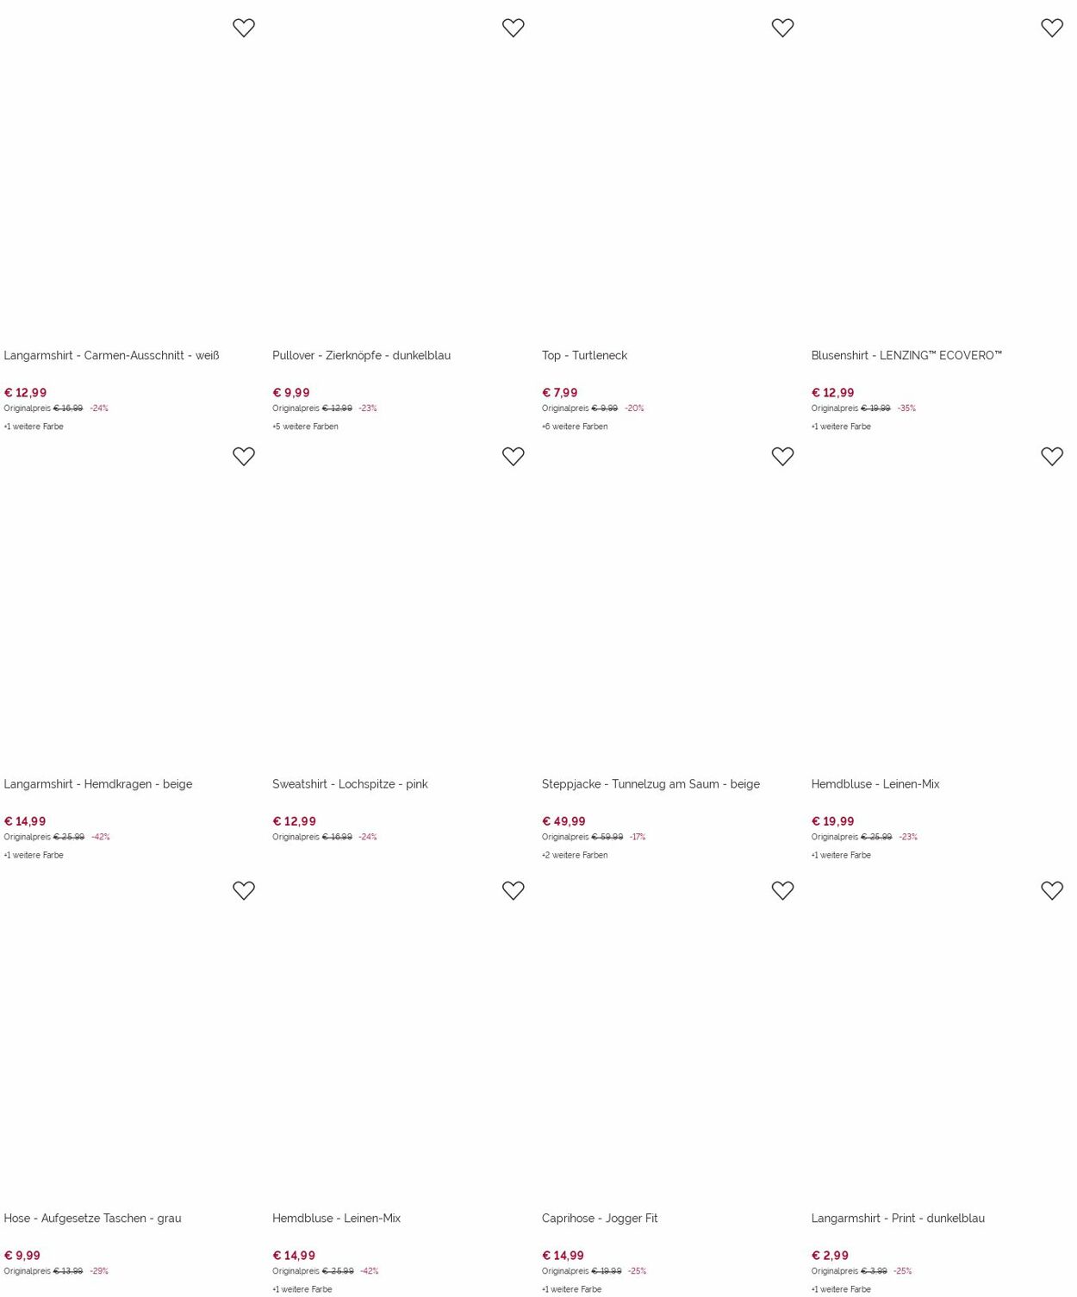Favorite the €14,99 Hemdbluse Leinen-Mix
This screenshot has width=1077, height=1297.
(x=514, y=890)
